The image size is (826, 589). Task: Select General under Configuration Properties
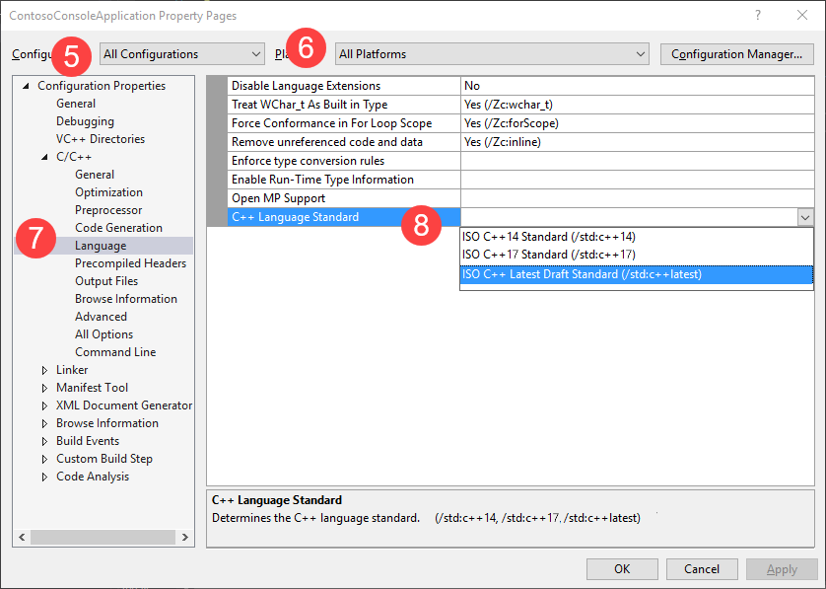tap(76, 104)
